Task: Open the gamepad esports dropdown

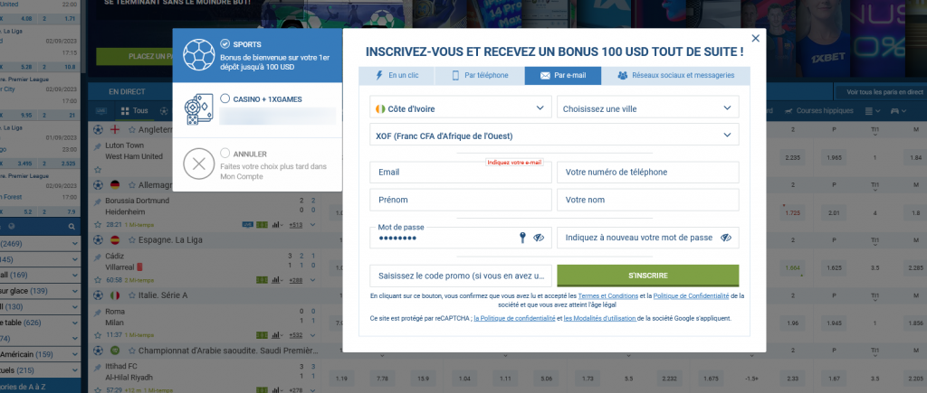Action: tap(899, 111)
